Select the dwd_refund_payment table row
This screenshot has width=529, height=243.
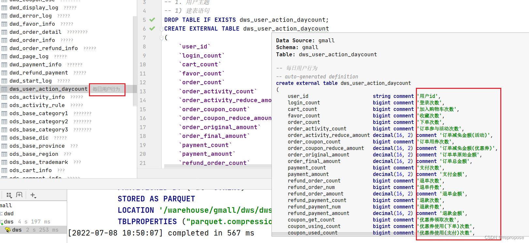67,73
